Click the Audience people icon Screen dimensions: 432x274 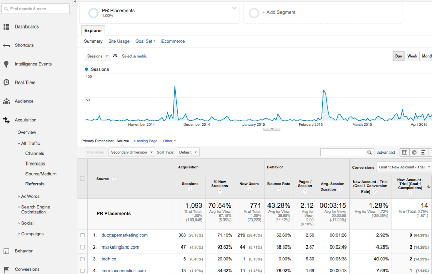click(x=6, y=101)
